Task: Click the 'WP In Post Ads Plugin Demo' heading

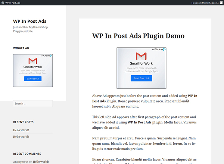Action: [138, 36]
